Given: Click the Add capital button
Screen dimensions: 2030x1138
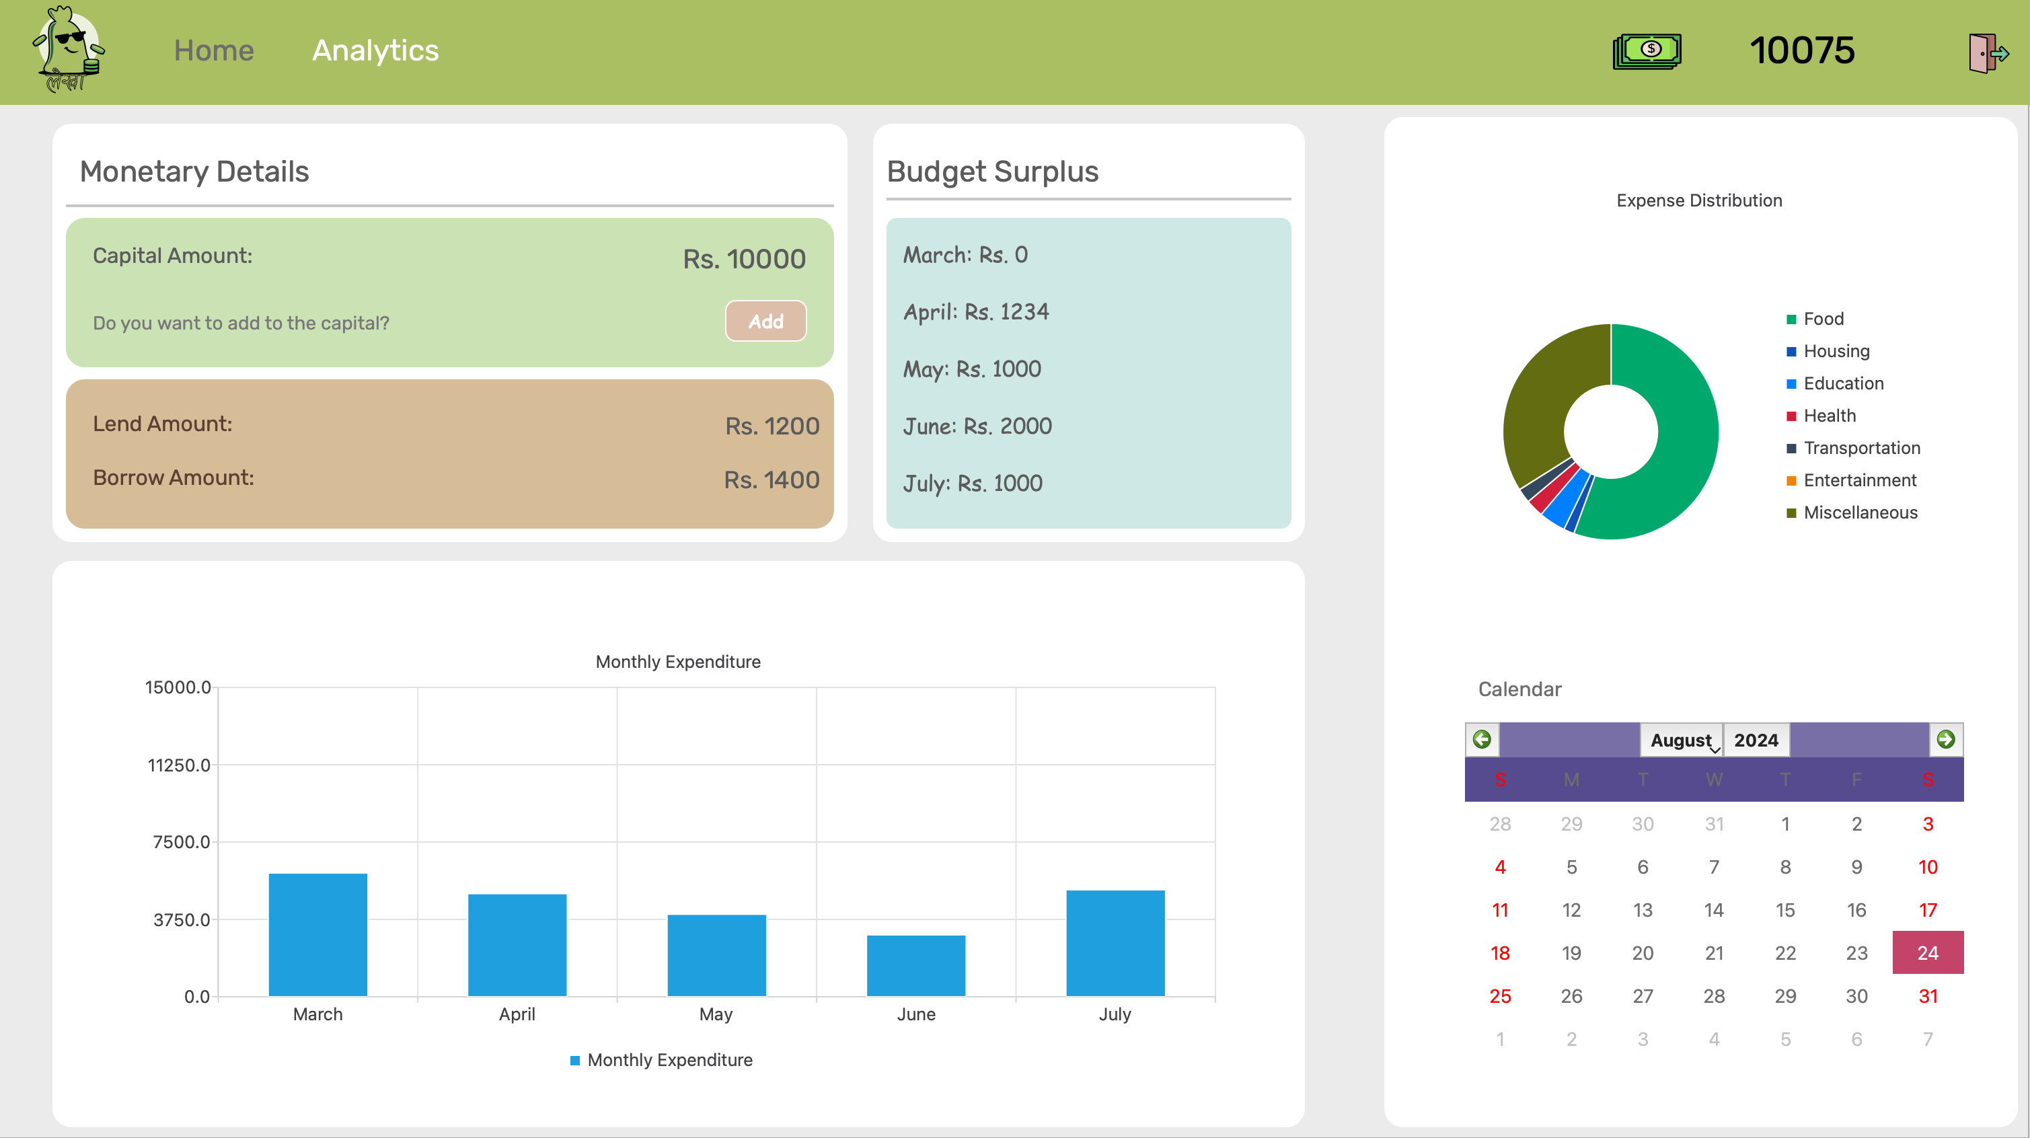Looking at the screenshot, I should [765, 321].
